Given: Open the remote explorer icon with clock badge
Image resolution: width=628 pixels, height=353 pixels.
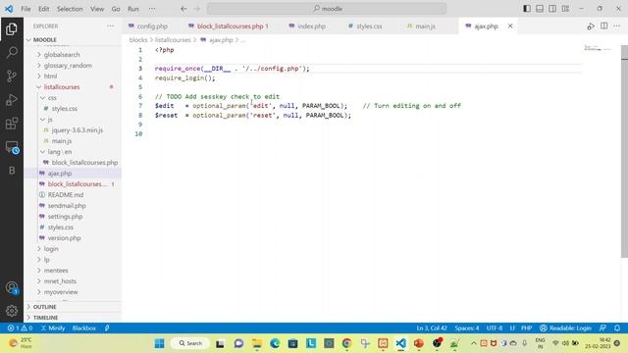Looking at the screenshot, I should (12, 147).
